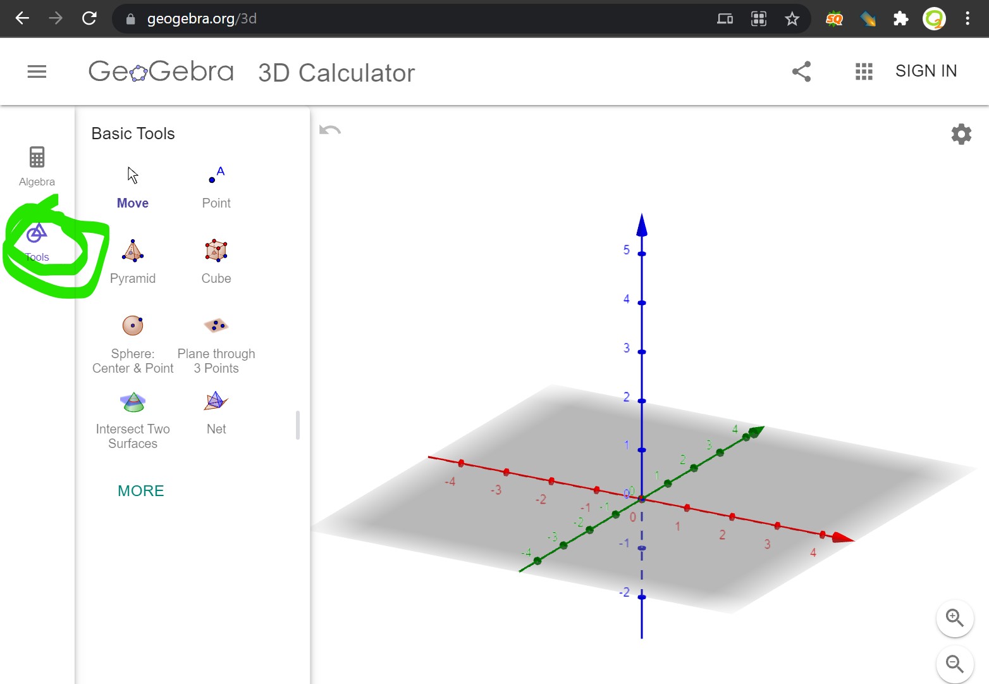Open the browser profile avatar
Image resolution: width=989 pixels, height=684 pixels.
coord(935,19)
